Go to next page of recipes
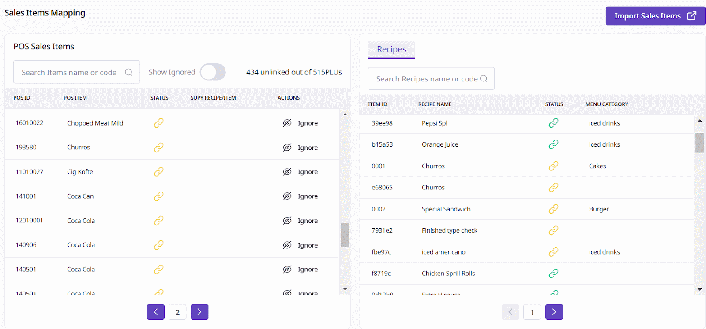Viewport: 706px width, 329px height. [x=554, y=312]
